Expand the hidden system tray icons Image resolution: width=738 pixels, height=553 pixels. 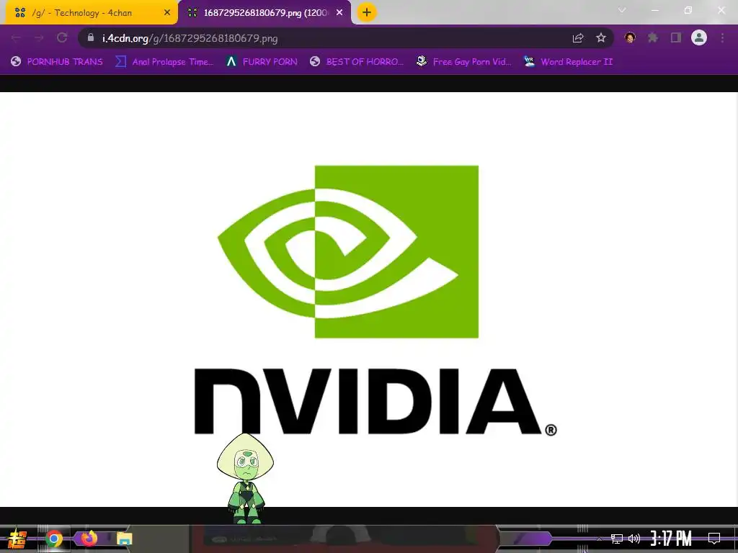[599, 539]
